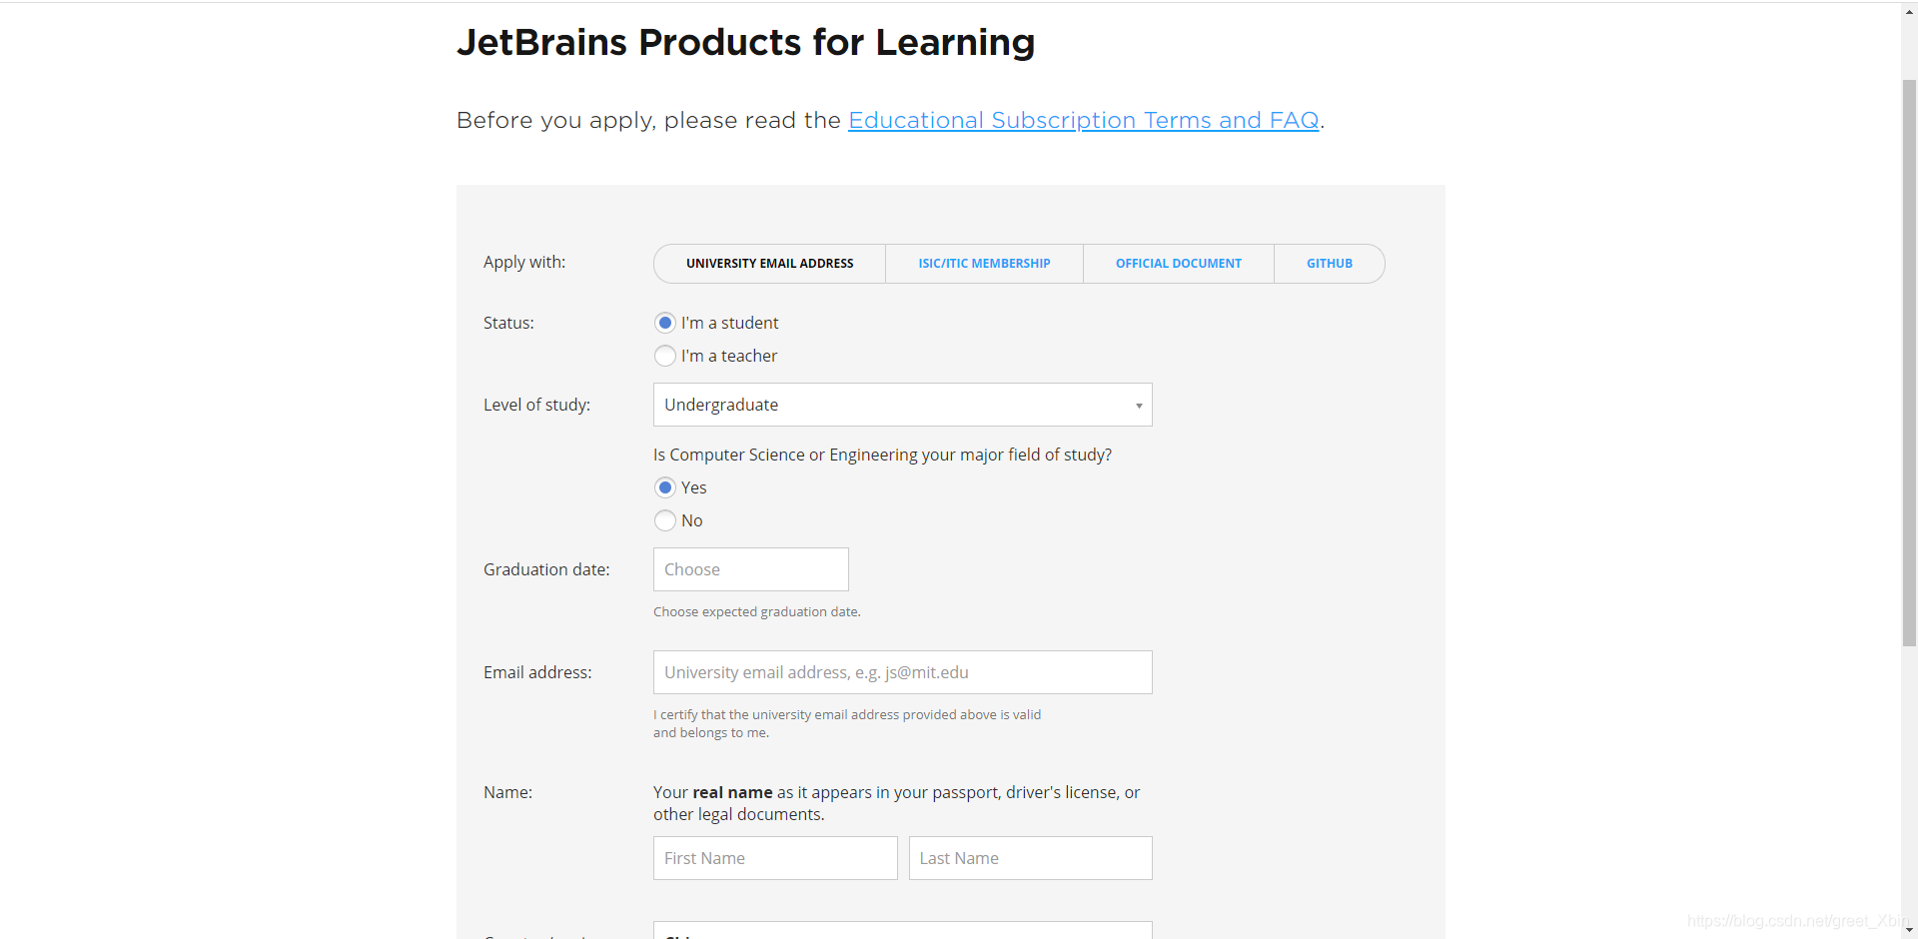The image size is (1918, 939).
Task: Switch to ISIC/ITIC Membership tab
Action: click(984, 264)
